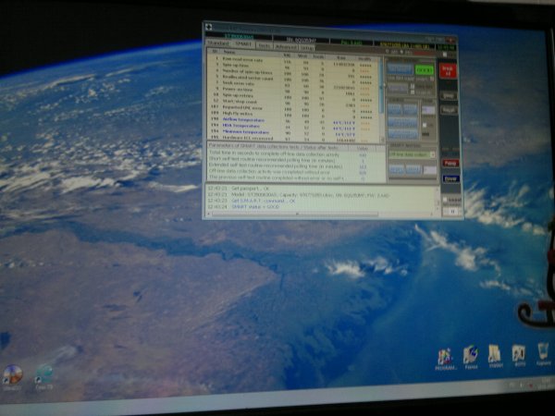The width and height of the screenshot is (555, 416).
Task: Click the Sleep button
Action: 450,94
